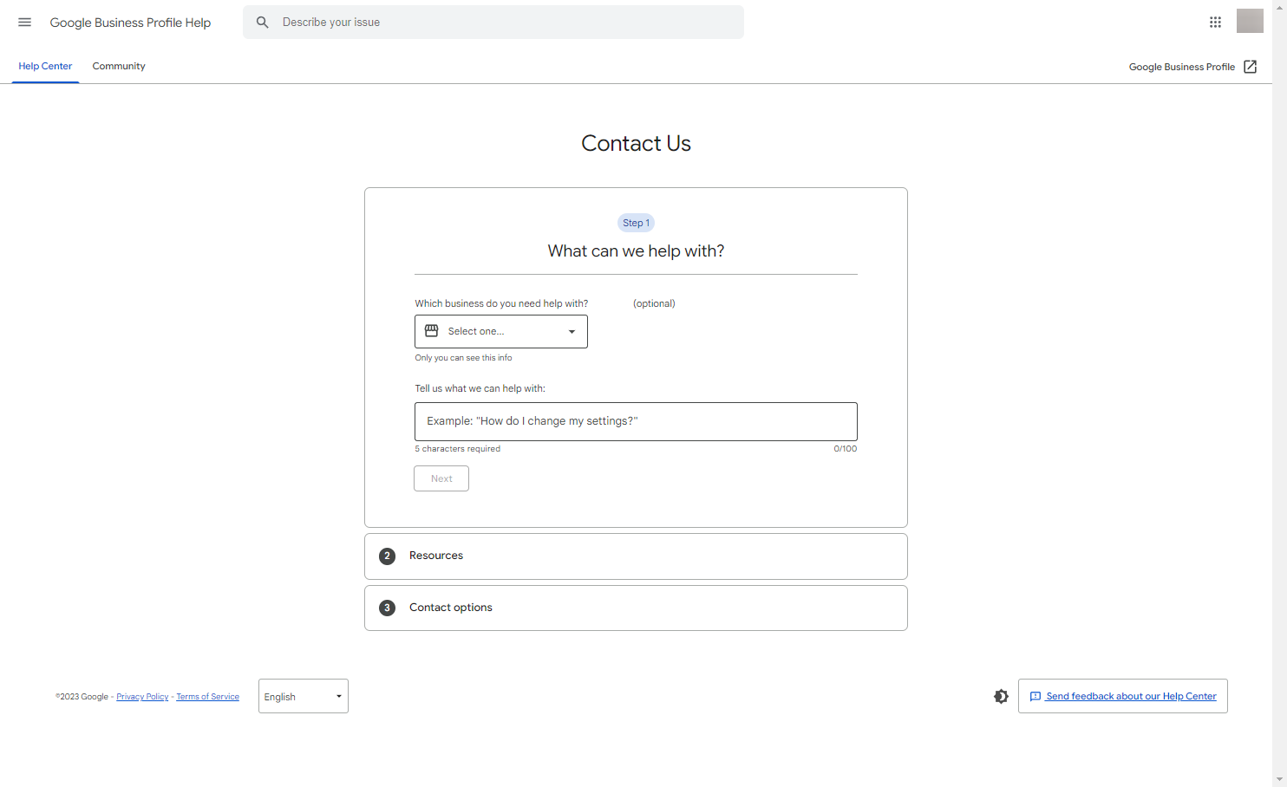Click the scrollbar down arrow
The width and height of the screenshot is (1287, 787).
point(1279,779)
